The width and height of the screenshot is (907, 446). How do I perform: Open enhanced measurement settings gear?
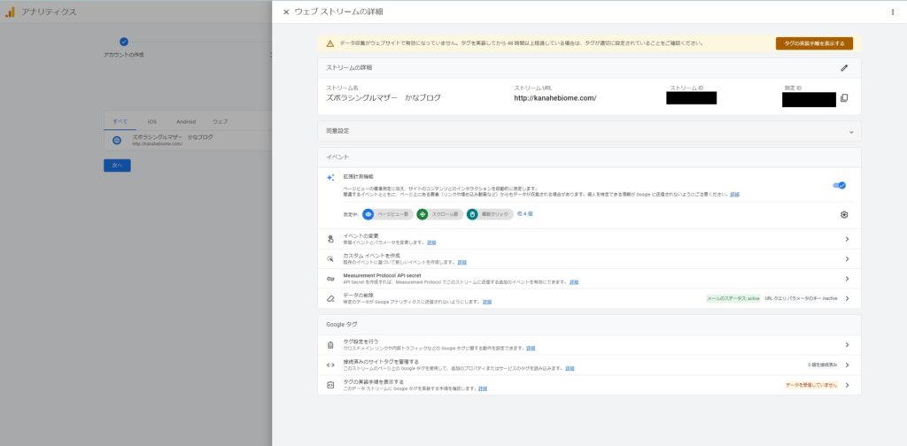click(x=844, y=214)
